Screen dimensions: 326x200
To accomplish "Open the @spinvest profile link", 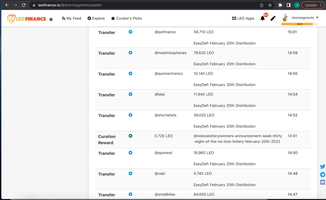I will click(163, 153).
